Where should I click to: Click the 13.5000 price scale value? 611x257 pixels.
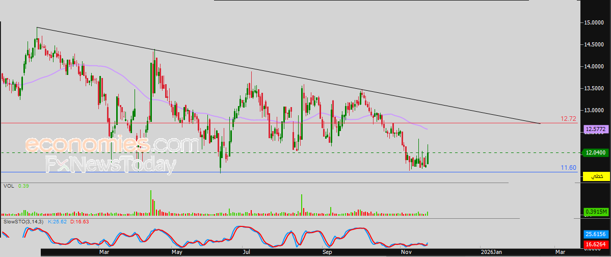595,88
